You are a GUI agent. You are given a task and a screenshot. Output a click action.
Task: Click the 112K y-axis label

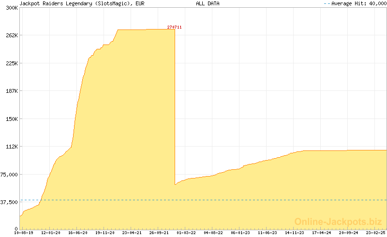tap(11, 147)
